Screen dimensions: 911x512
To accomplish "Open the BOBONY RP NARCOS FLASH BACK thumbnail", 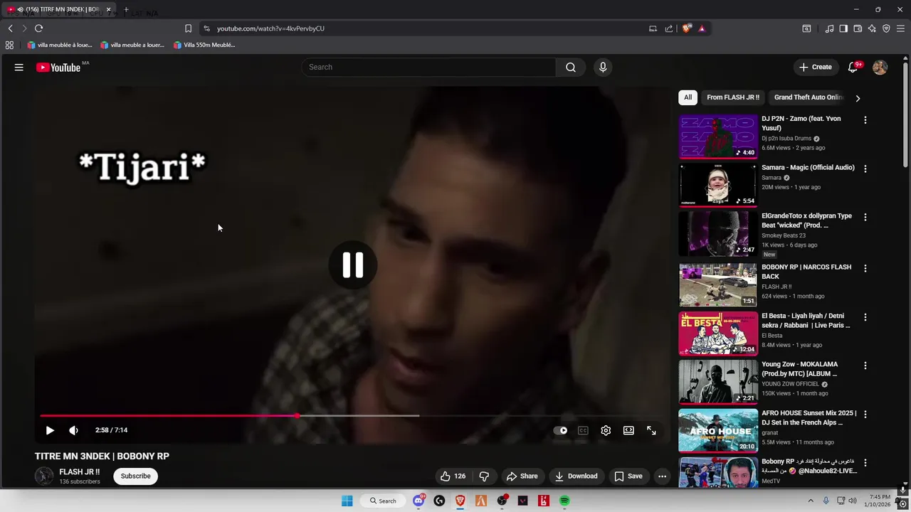I will [x=717, y=284].
